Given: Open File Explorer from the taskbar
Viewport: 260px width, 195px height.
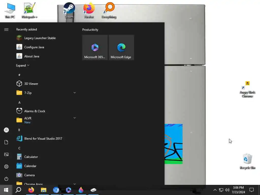Looking at the screenshot, I should tap(44, 190).
